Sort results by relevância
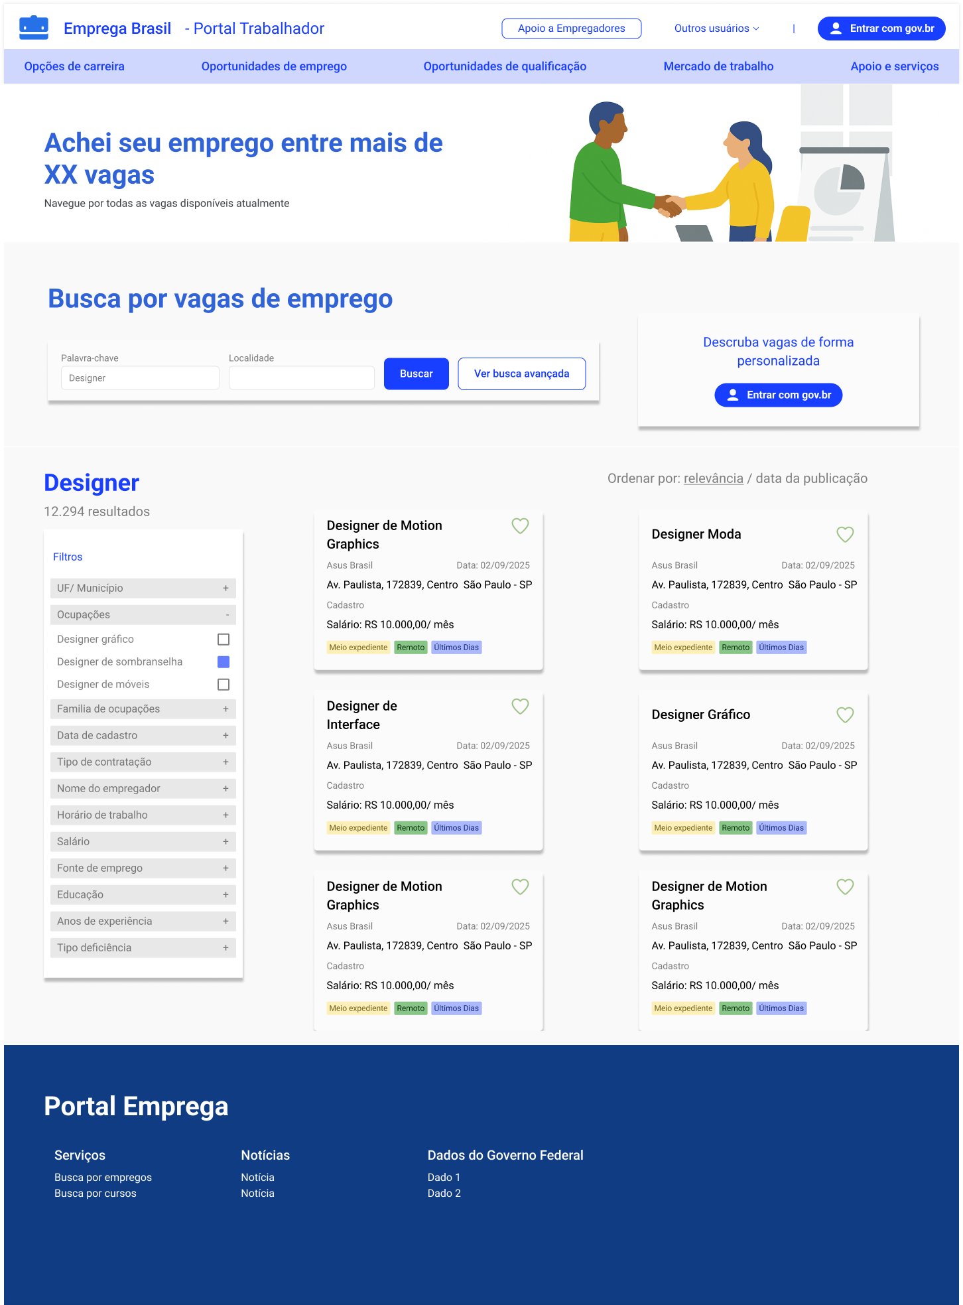The height and width of the screenshot is (1305, 963). 714,478
